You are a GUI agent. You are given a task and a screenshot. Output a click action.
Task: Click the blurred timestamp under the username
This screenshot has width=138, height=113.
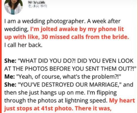click(x=38, y=6)
